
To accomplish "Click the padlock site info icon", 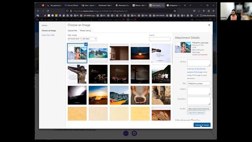I will pyautogui.click(x=71, y=11).
